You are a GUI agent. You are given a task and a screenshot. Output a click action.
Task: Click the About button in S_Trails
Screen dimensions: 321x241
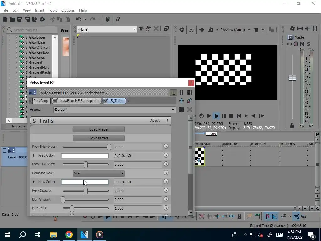point(155,120)
